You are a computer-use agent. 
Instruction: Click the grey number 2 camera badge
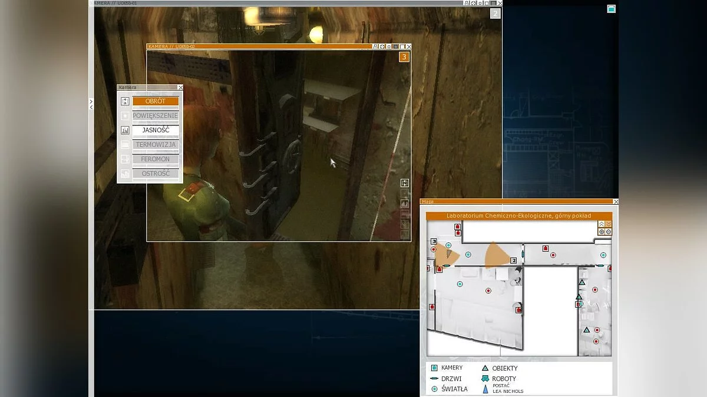coord(495,13)
